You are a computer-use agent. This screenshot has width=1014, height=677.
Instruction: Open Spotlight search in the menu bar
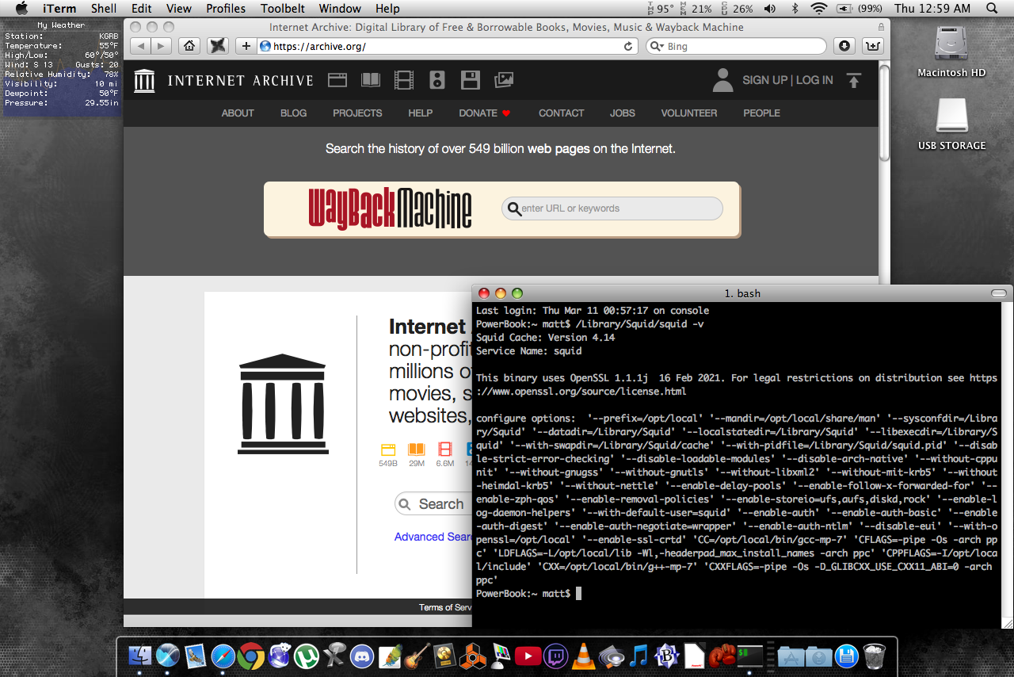(x=993, y=9)
